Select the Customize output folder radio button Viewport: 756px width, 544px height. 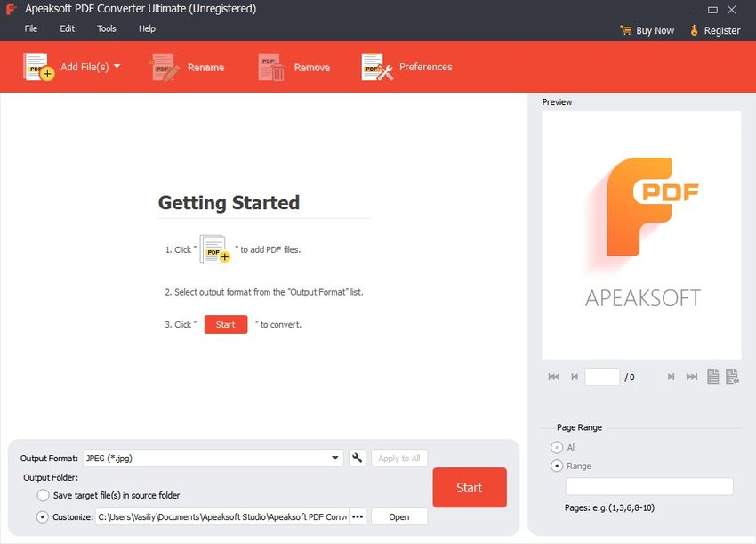[43, 517]
